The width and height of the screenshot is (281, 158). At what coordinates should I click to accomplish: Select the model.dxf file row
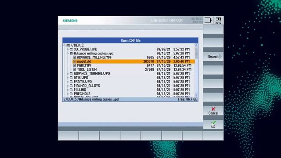[133, 61]
